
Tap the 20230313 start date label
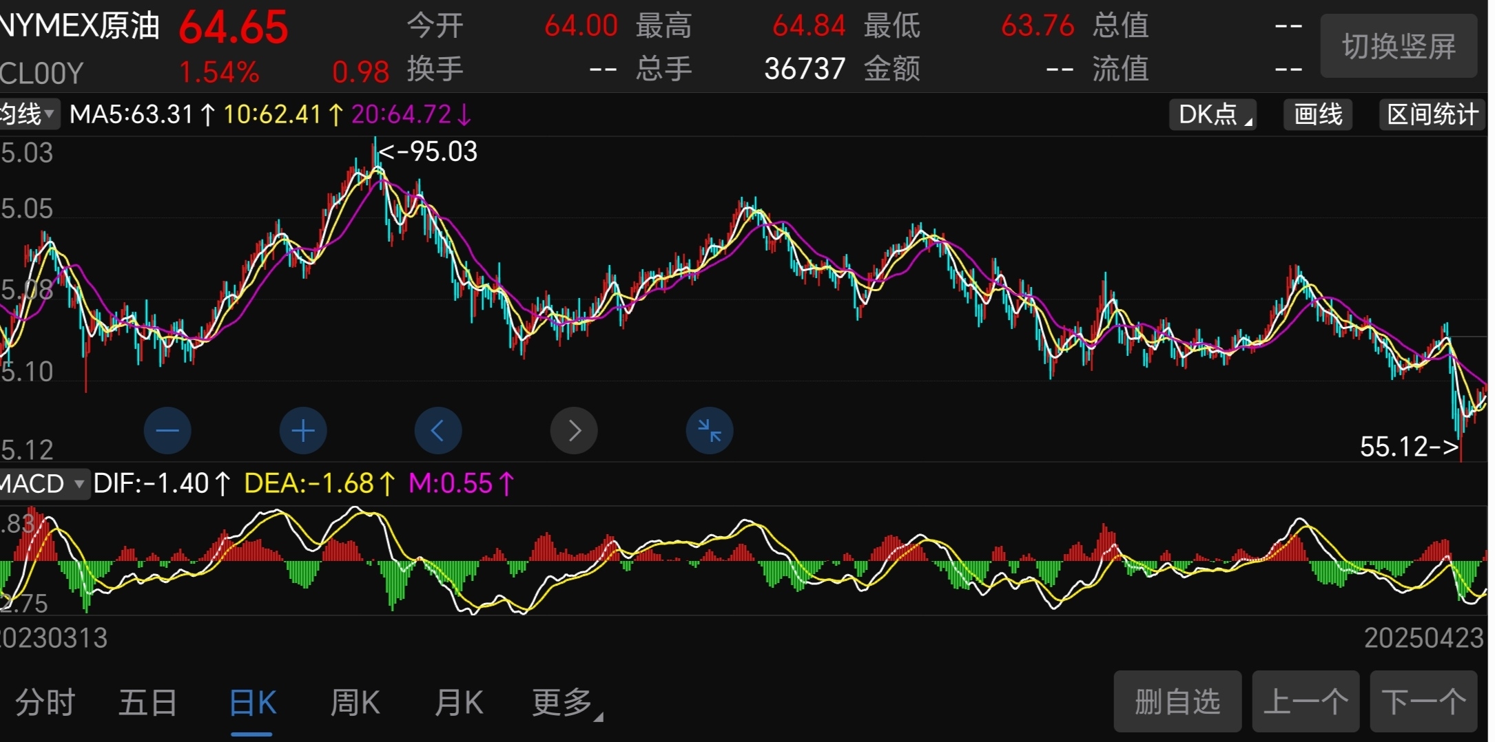point(54,638)
